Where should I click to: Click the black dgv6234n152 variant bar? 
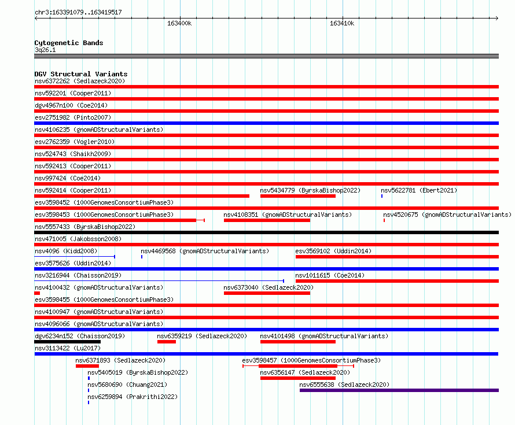[67, 342]
